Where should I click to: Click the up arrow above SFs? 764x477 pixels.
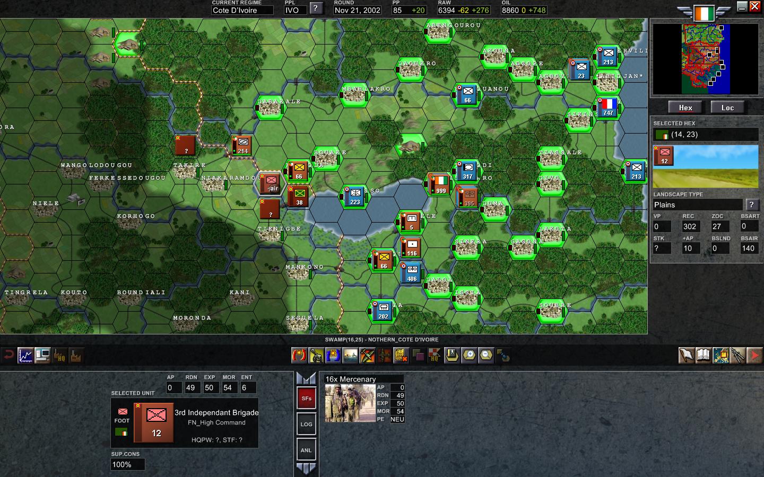(x=306, y=378)
